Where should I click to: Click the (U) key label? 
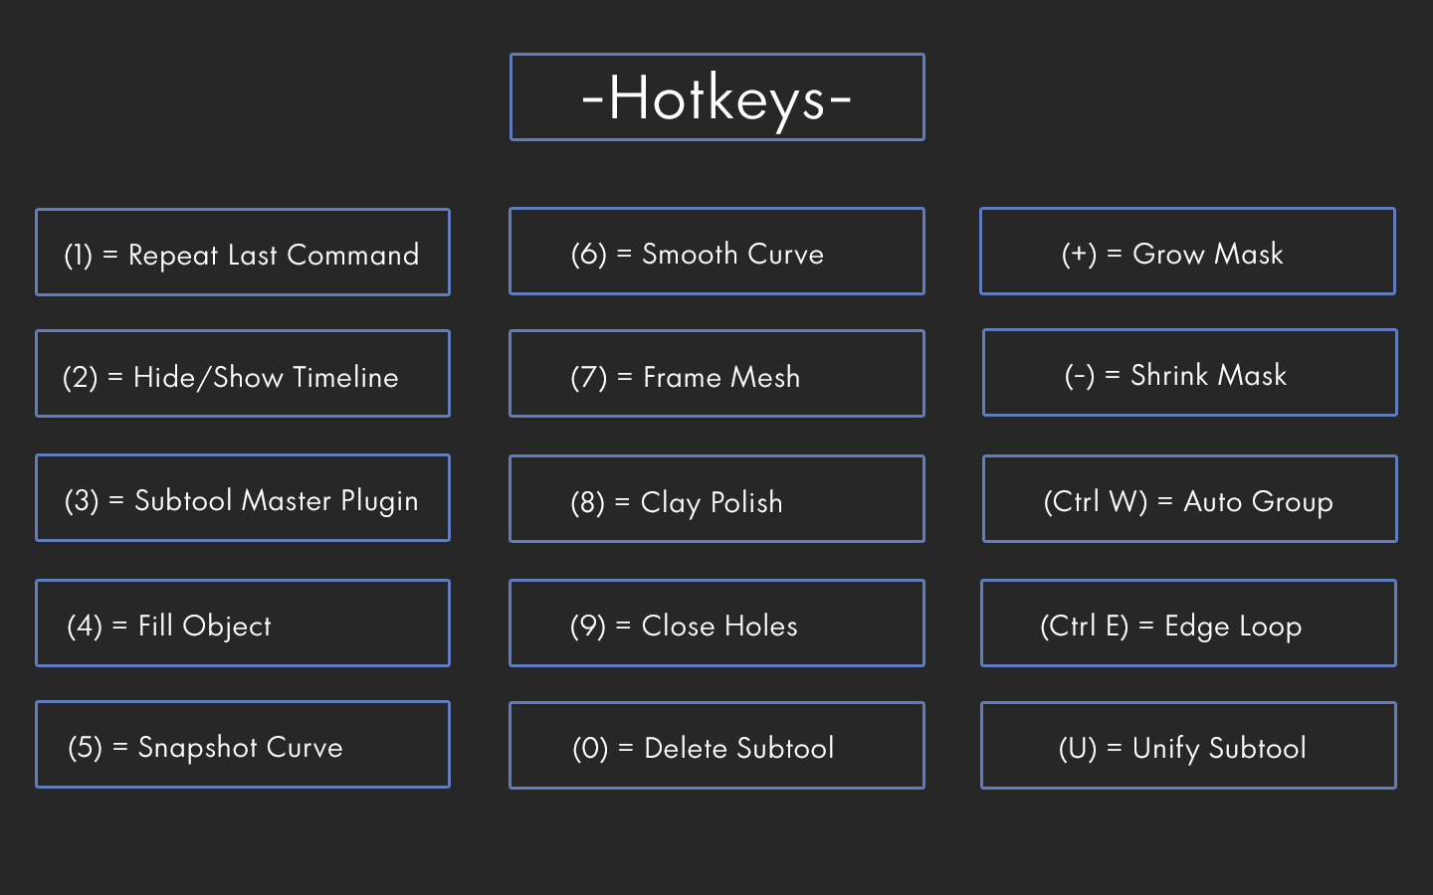click(1077, 748)
